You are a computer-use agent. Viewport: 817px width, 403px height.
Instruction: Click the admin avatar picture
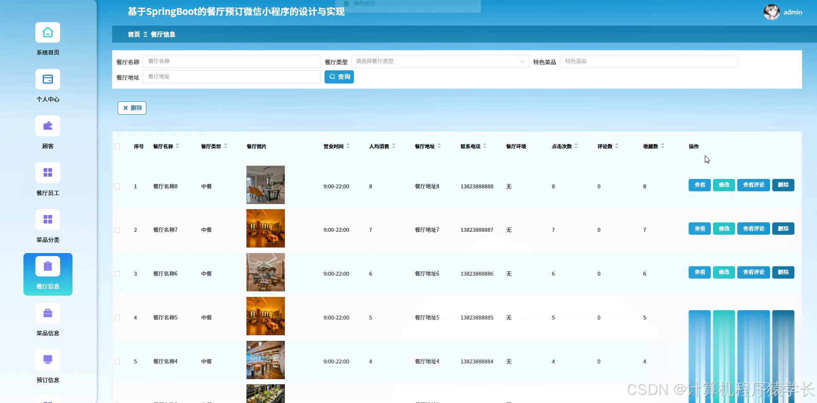tap(771, 12)
